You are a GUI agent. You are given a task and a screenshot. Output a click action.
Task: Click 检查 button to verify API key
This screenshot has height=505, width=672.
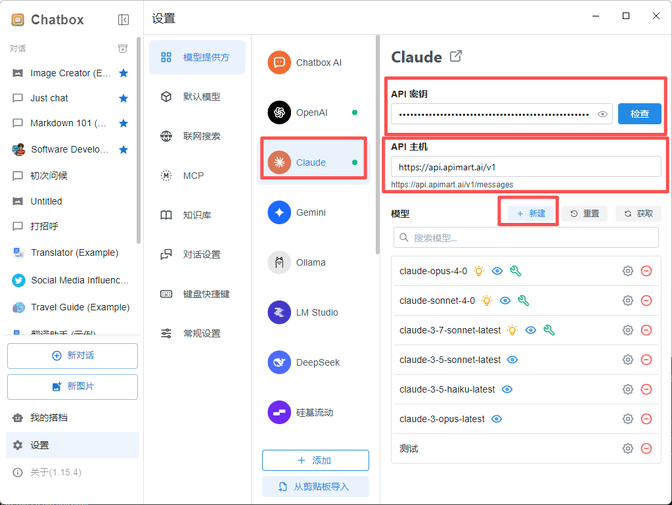[639, 114]
